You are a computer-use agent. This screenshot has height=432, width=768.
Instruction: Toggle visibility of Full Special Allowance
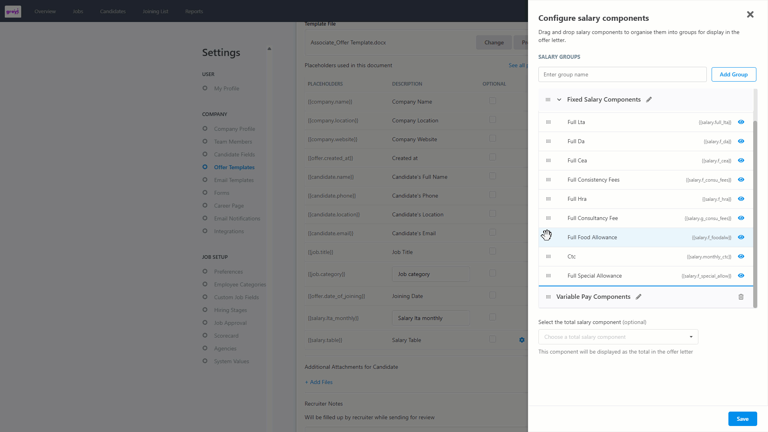click(741, 276)
